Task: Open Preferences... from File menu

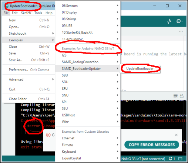Action: point(28,70)
